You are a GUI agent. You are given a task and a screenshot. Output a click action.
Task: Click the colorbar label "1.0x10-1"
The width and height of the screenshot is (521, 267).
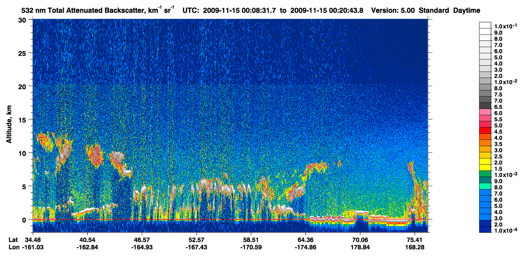pos(506,26)
